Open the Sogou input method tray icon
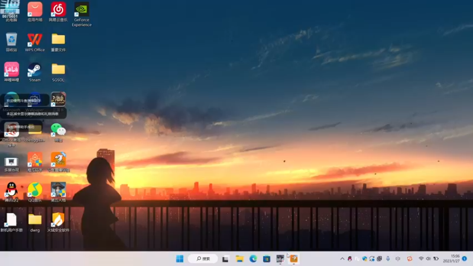The image size is (473, 266). (409, 259)
